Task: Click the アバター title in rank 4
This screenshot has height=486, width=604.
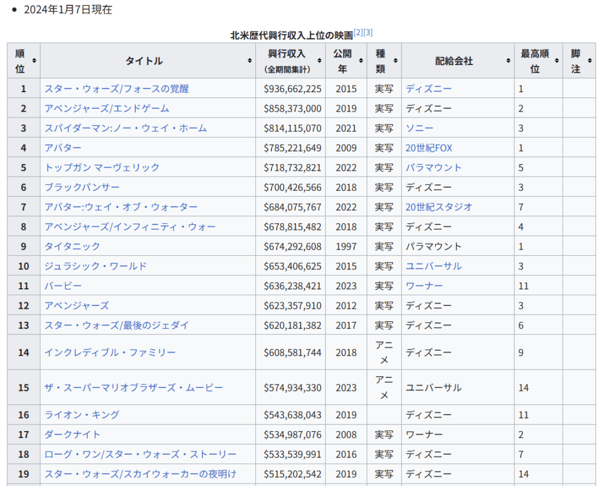Action: coord(63,148)
